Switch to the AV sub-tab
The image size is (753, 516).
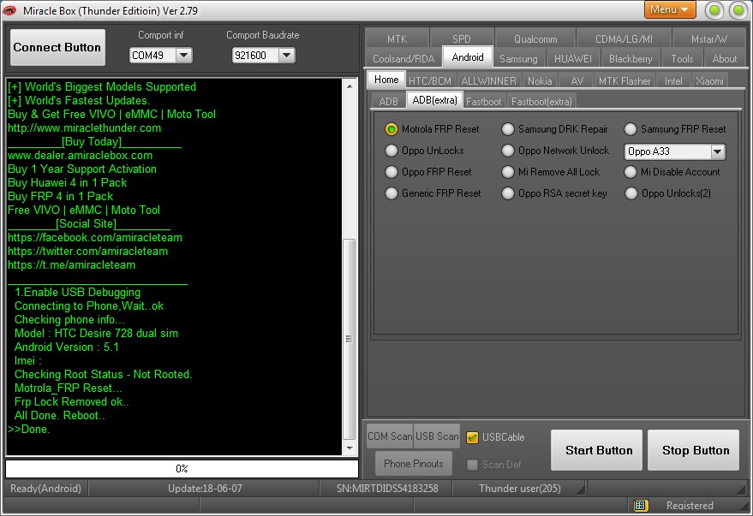point(577,81)
